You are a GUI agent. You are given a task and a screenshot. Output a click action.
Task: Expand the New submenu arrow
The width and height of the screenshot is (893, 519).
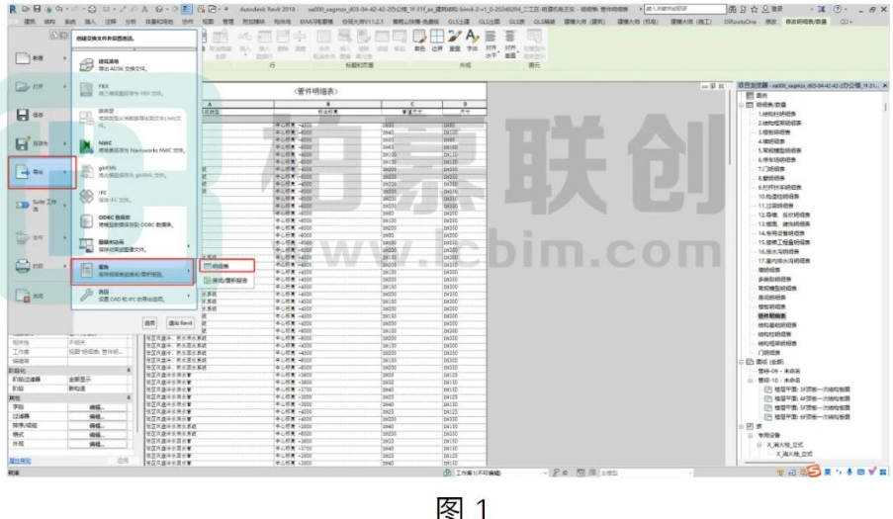coord(64,58)
